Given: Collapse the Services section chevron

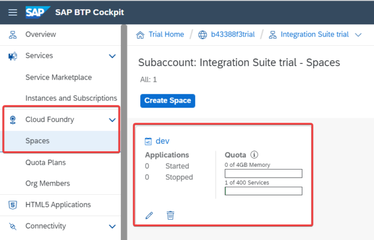Looking at the screenshot, I should click(x=112, y=56).
